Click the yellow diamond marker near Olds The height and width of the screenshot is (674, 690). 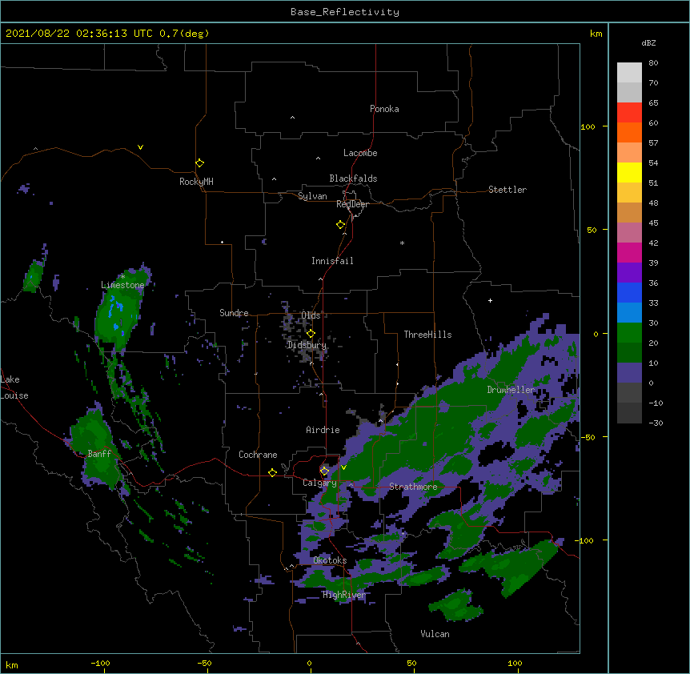pyautogui.click(x=311, y=333)
